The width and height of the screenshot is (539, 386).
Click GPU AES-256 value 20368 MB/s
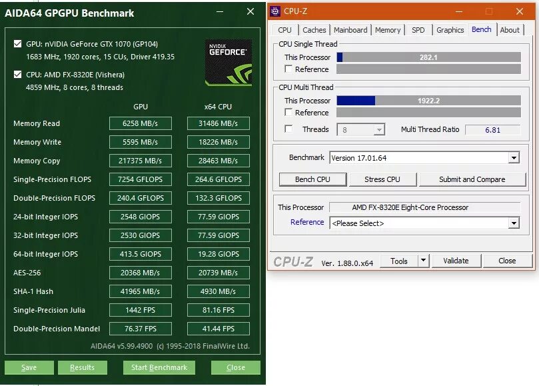tap(141, 273)
